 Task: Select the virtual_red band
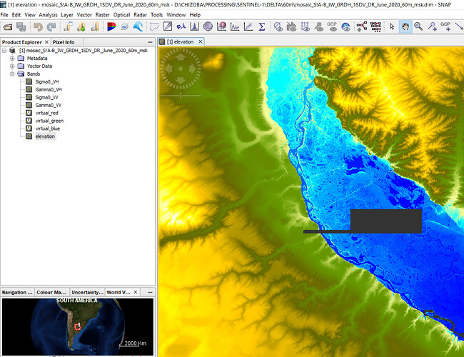pyautogui.click(x=46, y=113)
